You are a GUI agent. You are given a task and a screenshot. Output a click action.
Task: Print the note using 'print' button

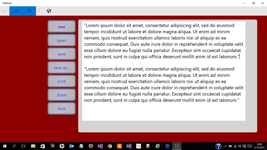pos(61,81)
